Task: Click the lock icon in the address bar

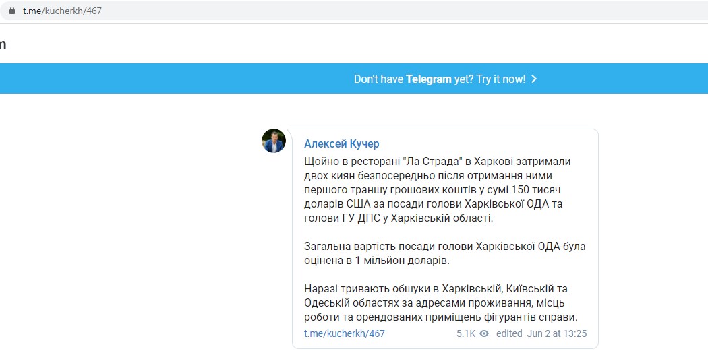Action: (x=11, y=11)
